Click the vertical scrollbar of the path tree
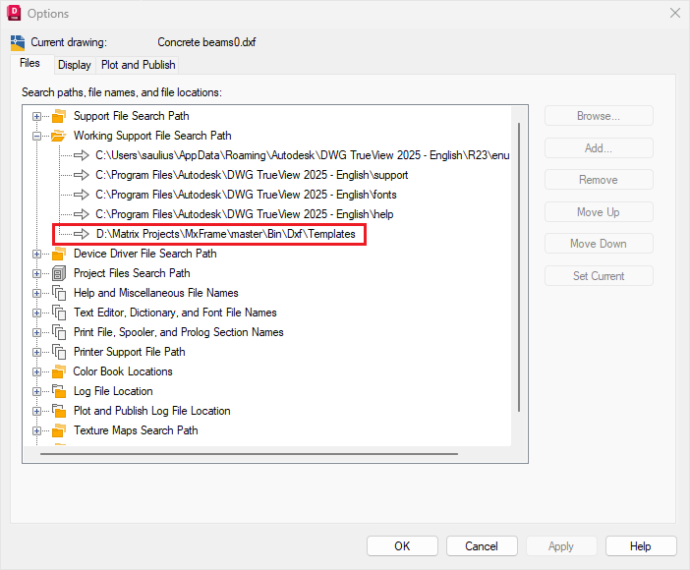Image resolution: width=690 pixels, height=570 pixels. pos(519,267)
